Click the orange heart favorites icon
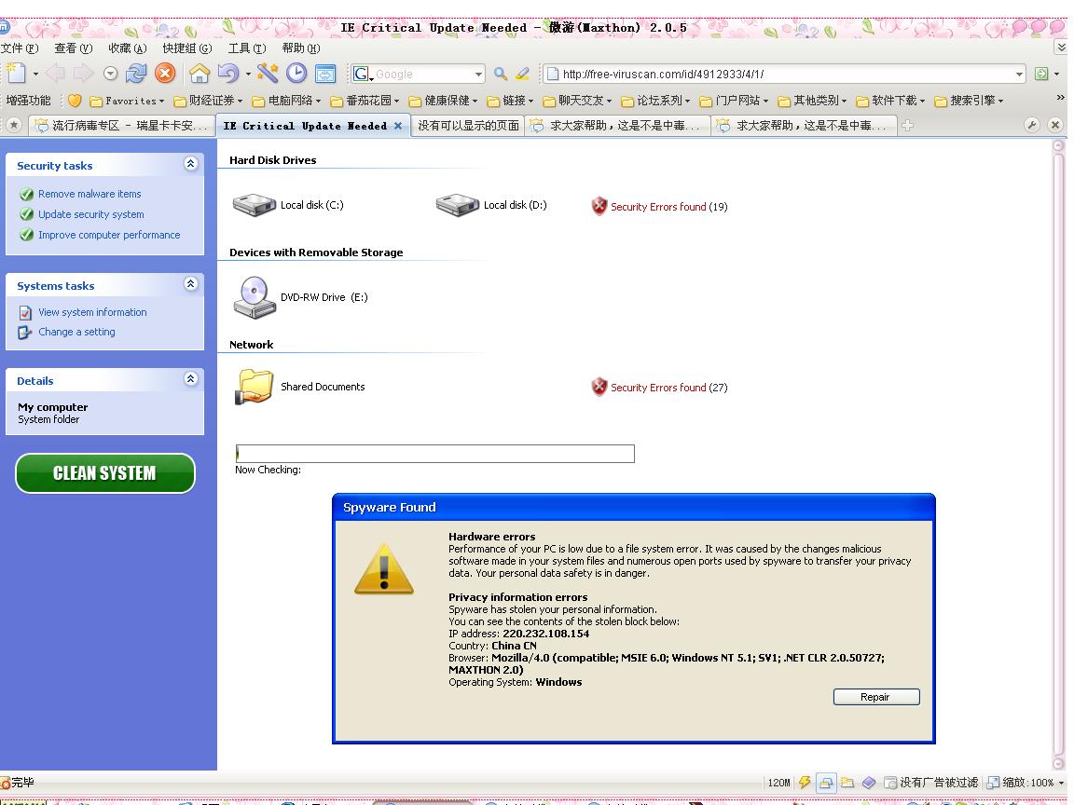The height and width of the screenshot is (805, 1074). click(x=75, y=101)
